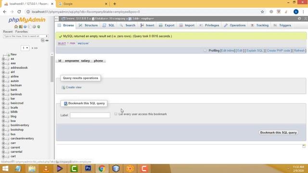Image resolution: width=308 pixels, height=173 pixels.
Task: Go back in browser history
Action: 5,12
